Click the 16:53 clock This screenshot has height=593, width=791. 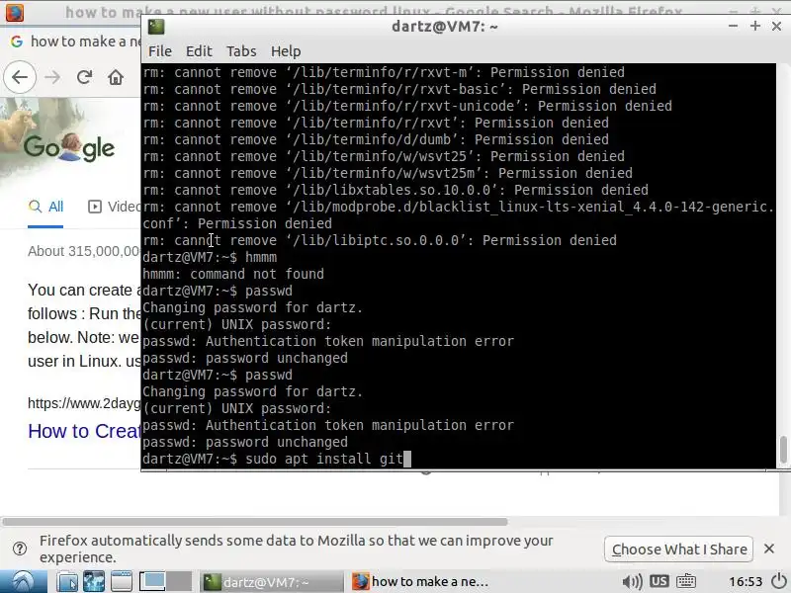pyautogui.click(x=746, y=582)
